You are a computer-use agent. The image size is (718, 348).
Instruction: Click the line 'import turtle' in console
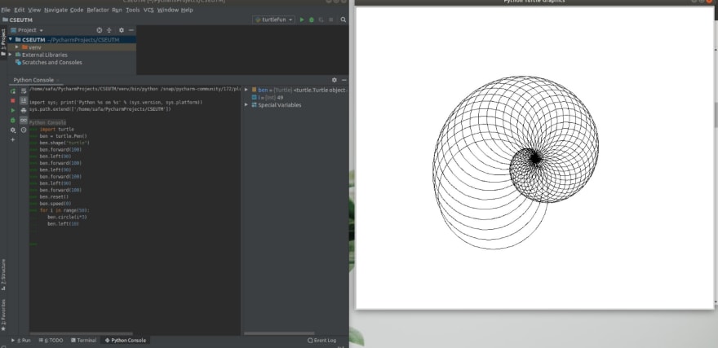click(x=56, y=130)
